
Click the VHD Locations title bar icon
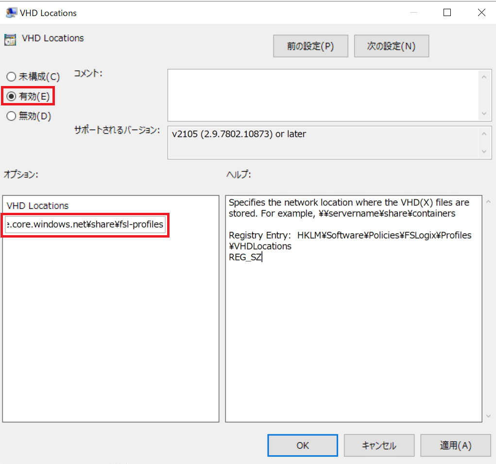click(11, 13)
